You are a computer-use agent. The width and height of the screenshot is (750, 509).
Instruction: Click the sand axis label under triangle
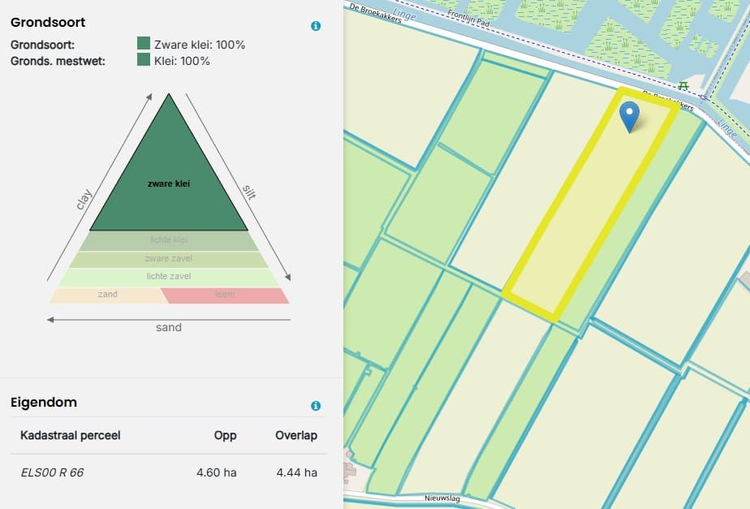[169, 327]
